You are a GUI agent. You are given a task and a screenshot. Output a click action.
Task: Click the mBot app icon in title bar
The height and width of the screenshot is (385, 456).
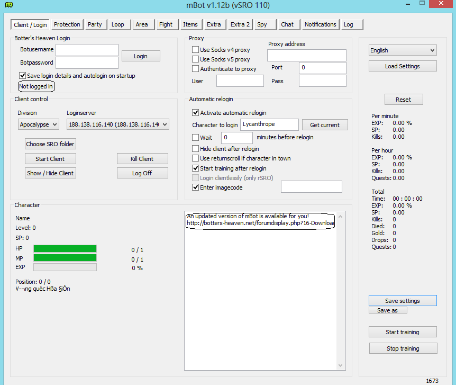pos(9,5)
